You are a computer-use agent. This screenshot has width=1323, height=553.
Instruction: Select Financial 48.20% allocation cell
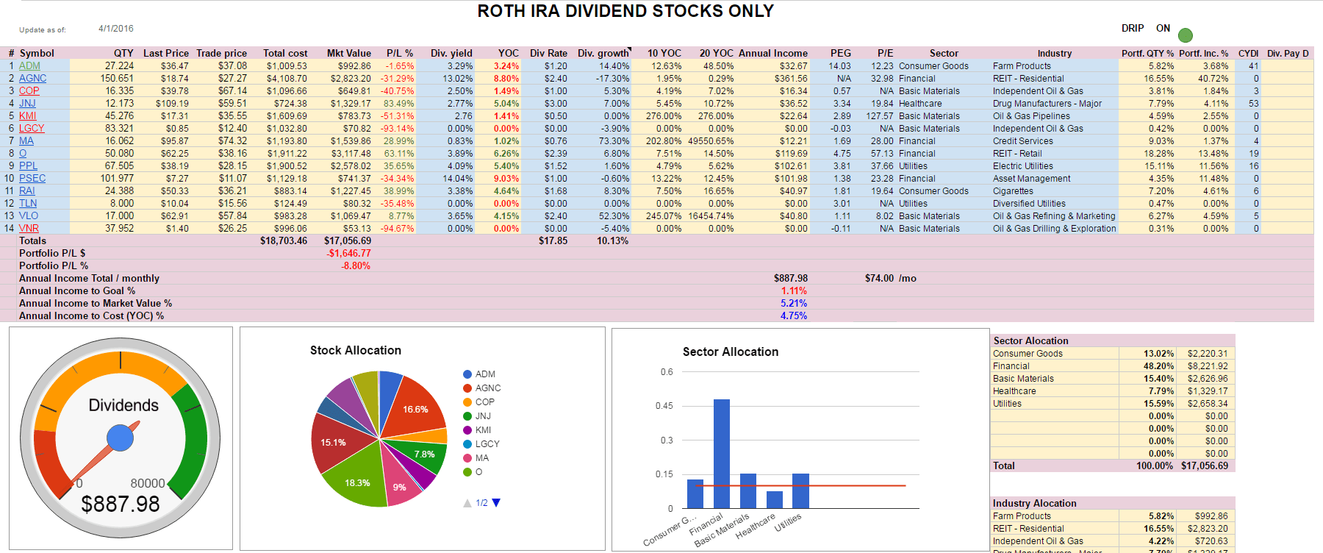point(1158,366)
